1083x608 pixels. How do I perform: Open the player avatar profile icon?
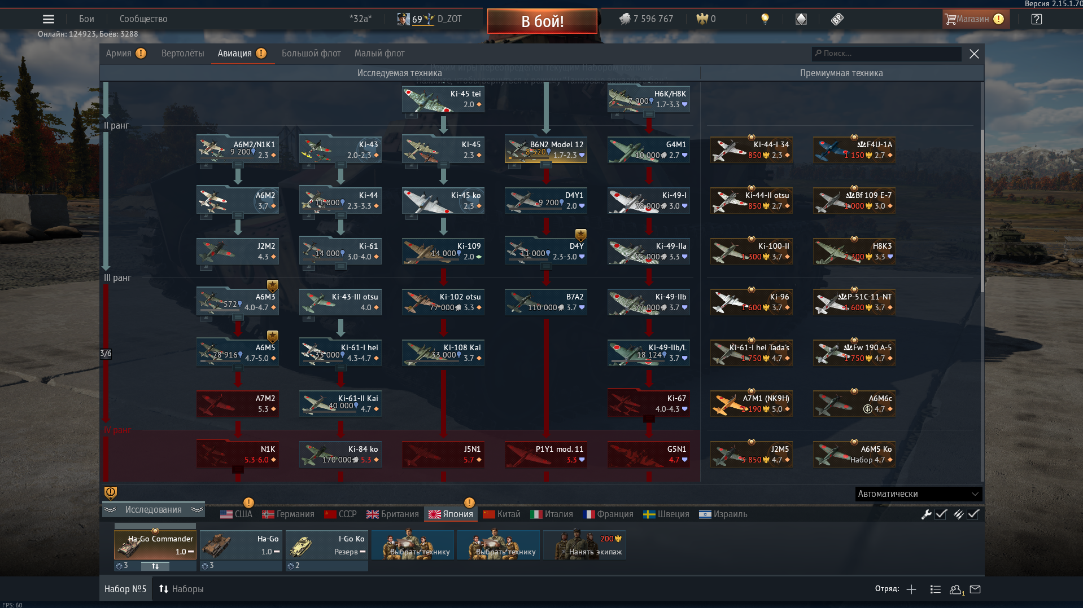pyautogui.click(x=404, y=19)
